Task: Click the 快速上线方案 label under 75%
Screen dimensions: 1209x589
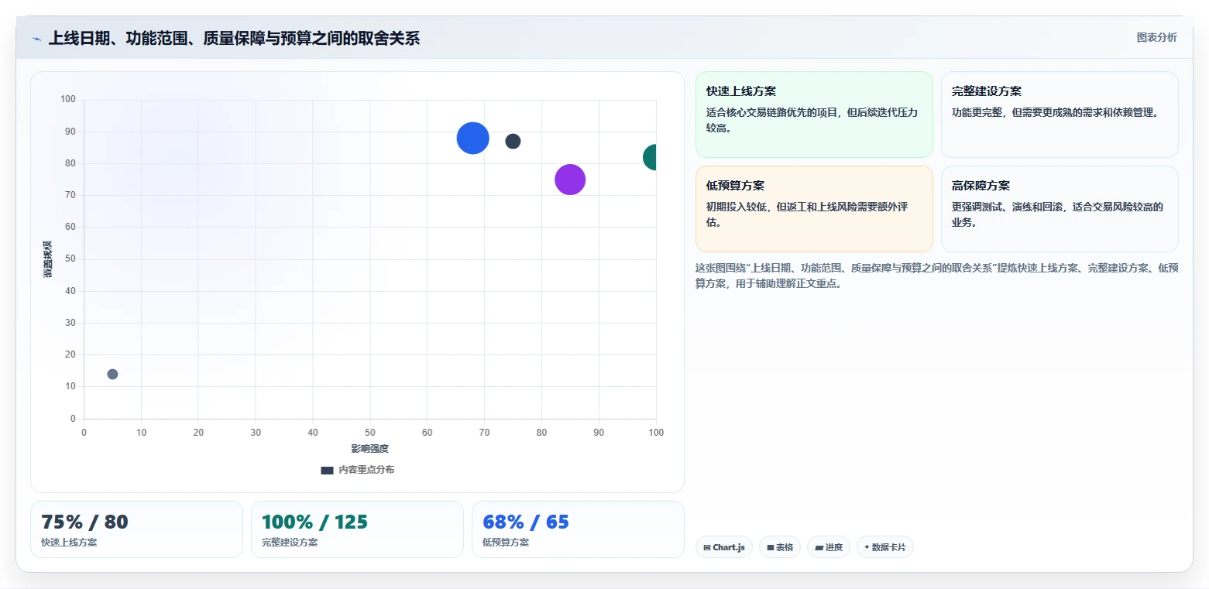Action: (69, 543)
